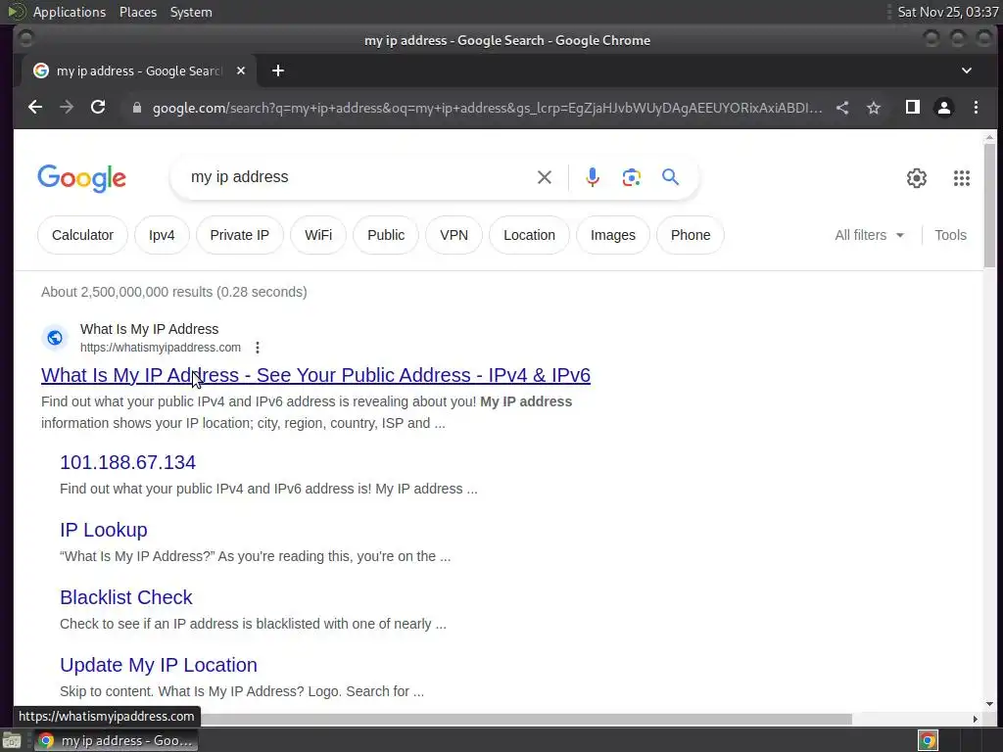Bookmark this tab with the star
The image size is (1003, 752).
pos(874,108)
